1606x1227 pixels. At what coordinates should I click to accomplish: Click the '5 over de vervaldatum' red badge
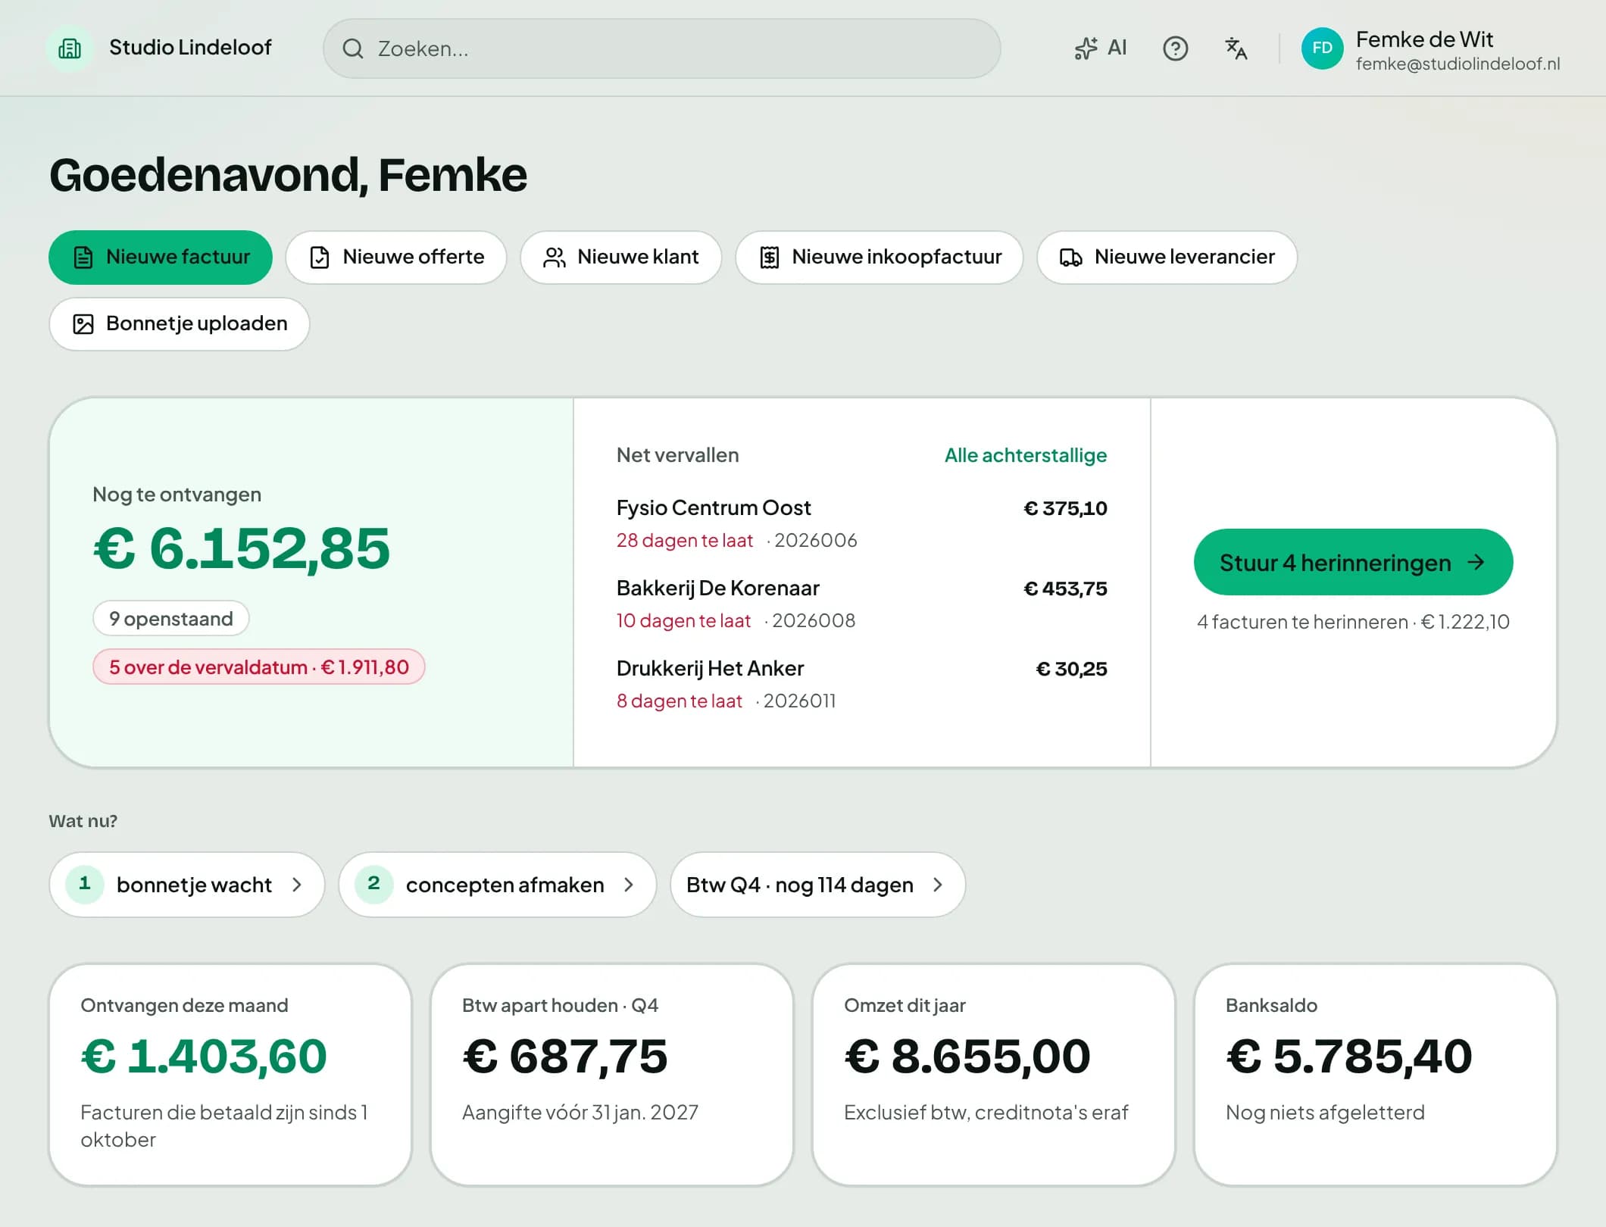259,667
